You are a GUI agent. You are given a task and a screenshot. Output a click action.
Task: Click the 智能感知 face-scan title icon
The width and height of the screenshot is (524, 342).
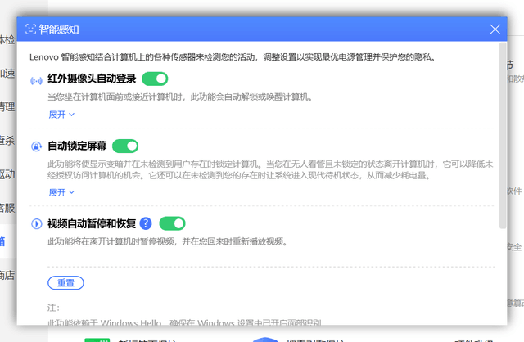(x=30, y=29)
